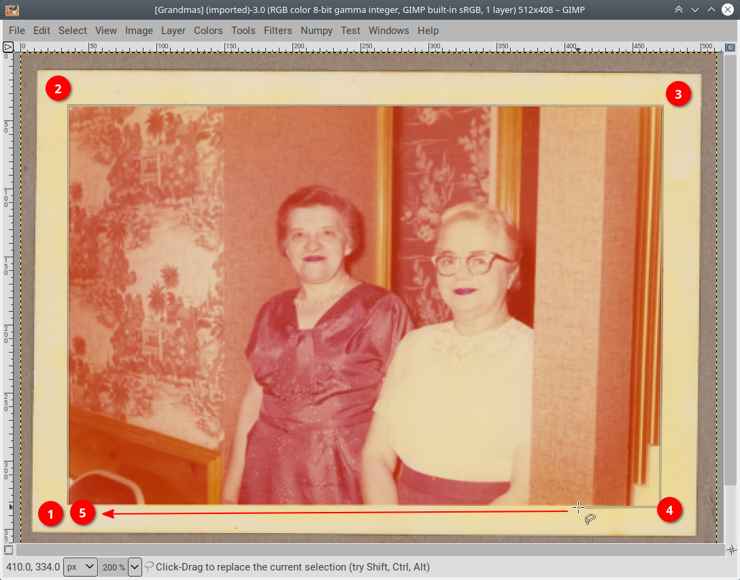The height and width of the screenshot is (580, 740).
Task: Click the Keep Above double-chevron title bar button
Action: (x=679, y=10)
